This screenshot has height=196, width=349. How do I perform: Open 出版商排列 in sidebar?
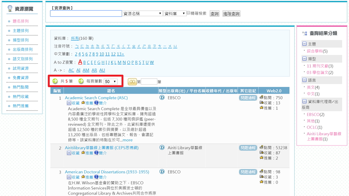[x=23, y=49]
